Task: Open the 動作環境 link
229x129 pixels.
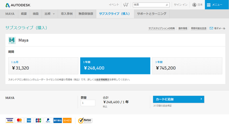Action: pyautogui.click(x=183, y=29)
